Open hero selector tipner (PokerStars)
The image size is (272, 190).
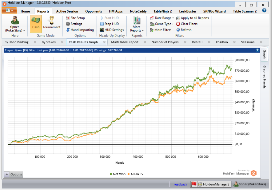(15, 24)
